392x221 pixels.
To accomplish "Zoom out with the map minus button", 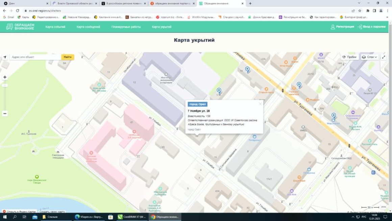I will 5,114.
